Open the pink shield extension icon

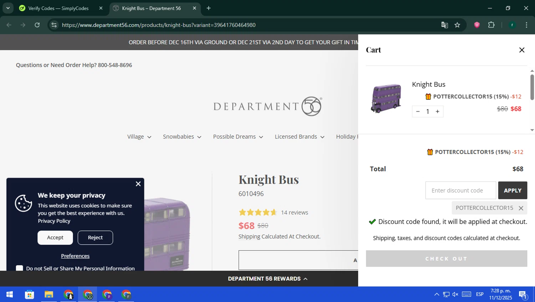tap(477, 25)
